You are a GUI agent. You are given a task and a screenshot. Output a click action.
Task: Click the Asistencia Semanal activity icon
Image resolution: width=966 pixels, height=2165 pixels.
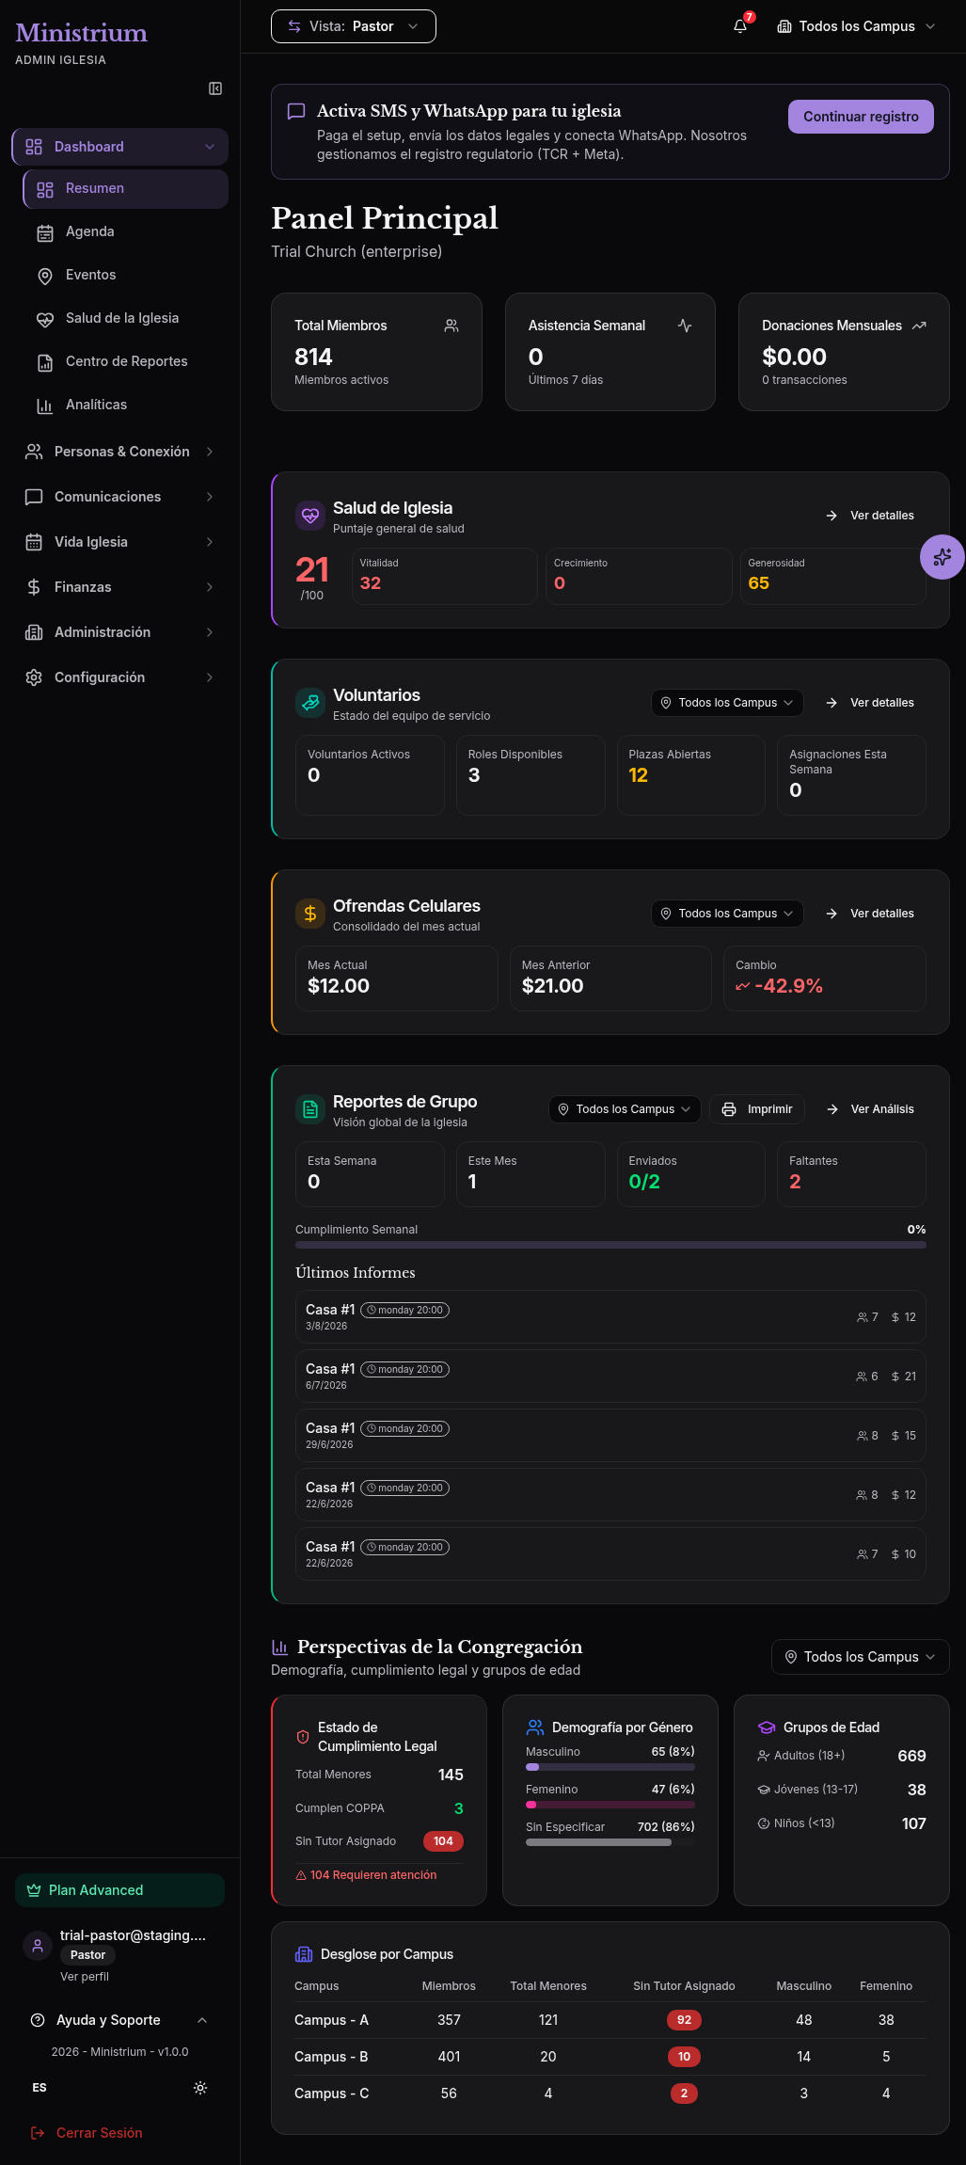[685, 326]
